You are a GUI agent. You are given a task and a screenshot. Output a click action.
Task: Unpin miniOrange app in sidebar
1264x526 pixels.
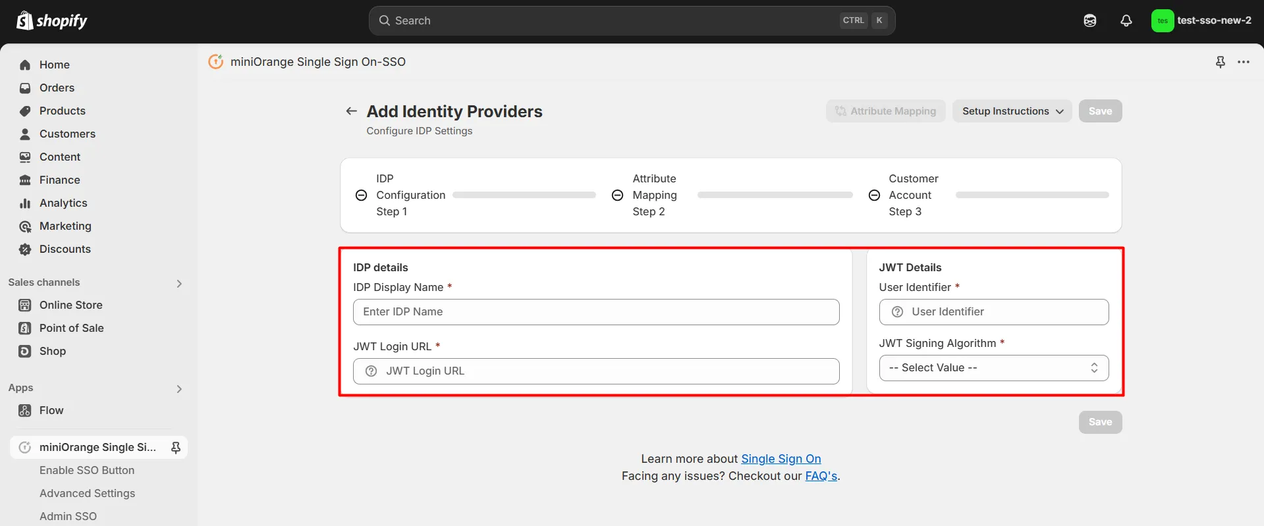pos(176,448)
